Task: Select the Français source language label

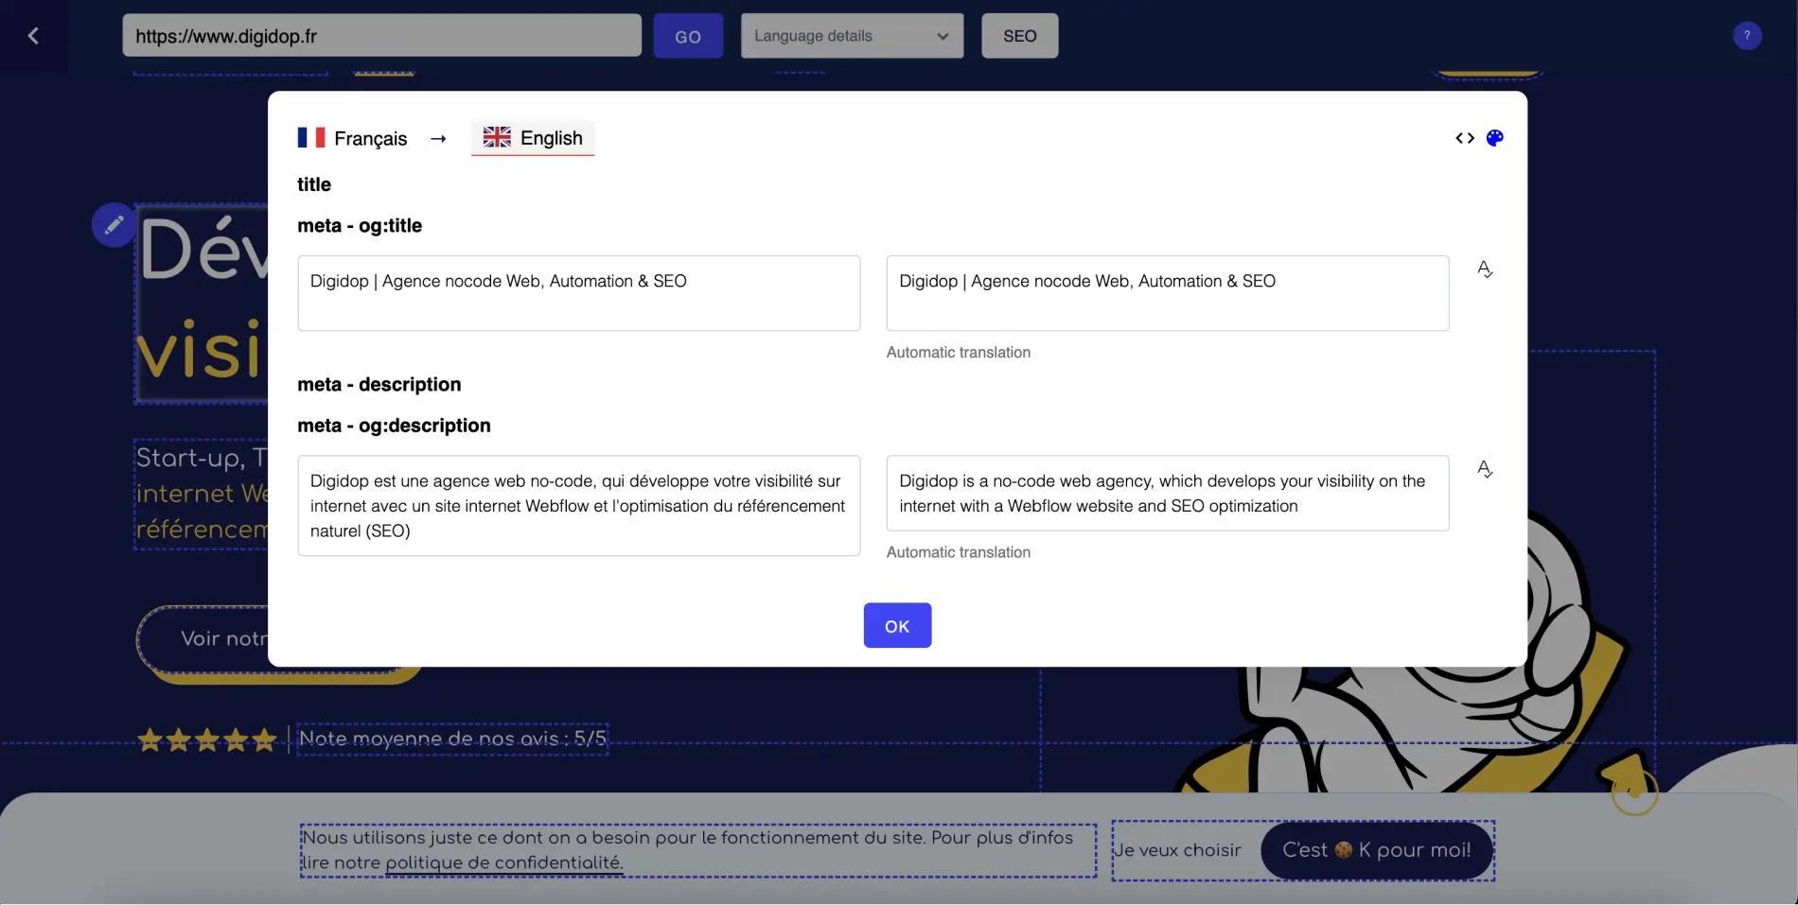Action: [x=370, y=139]
